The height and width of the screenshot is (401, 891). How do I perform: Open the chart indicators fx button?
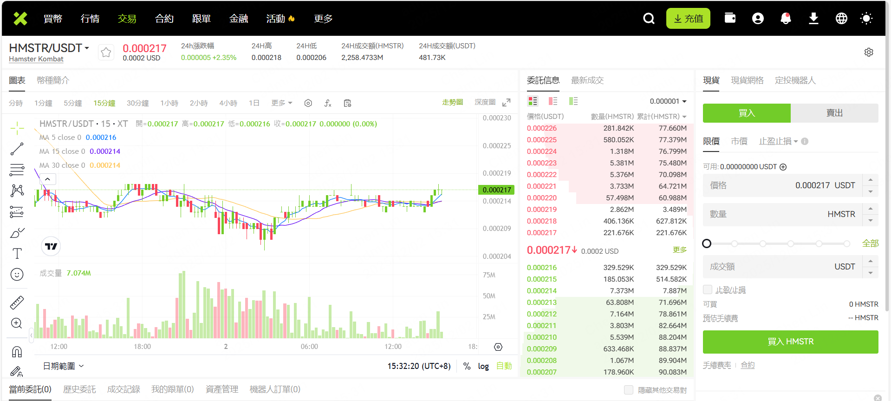click(328, 103)
